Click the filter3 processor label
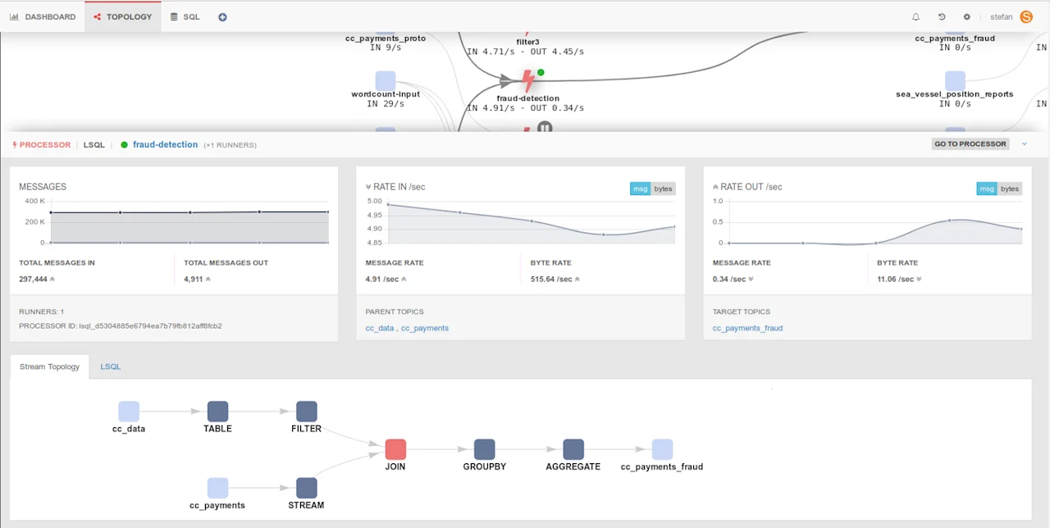Image resolution: width=1050 pixels, height=528 pixels. coord(527,41)
